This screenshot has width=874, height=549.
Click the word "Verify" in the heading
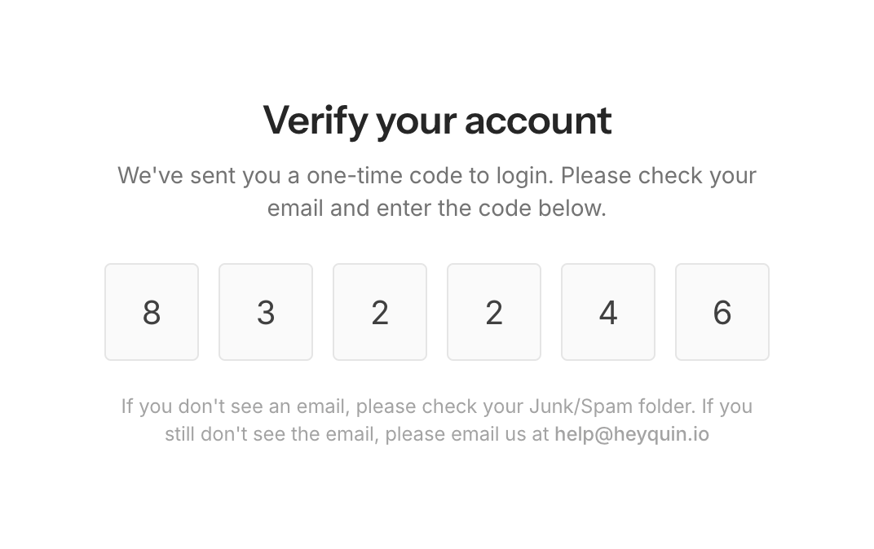coord(315,121)
